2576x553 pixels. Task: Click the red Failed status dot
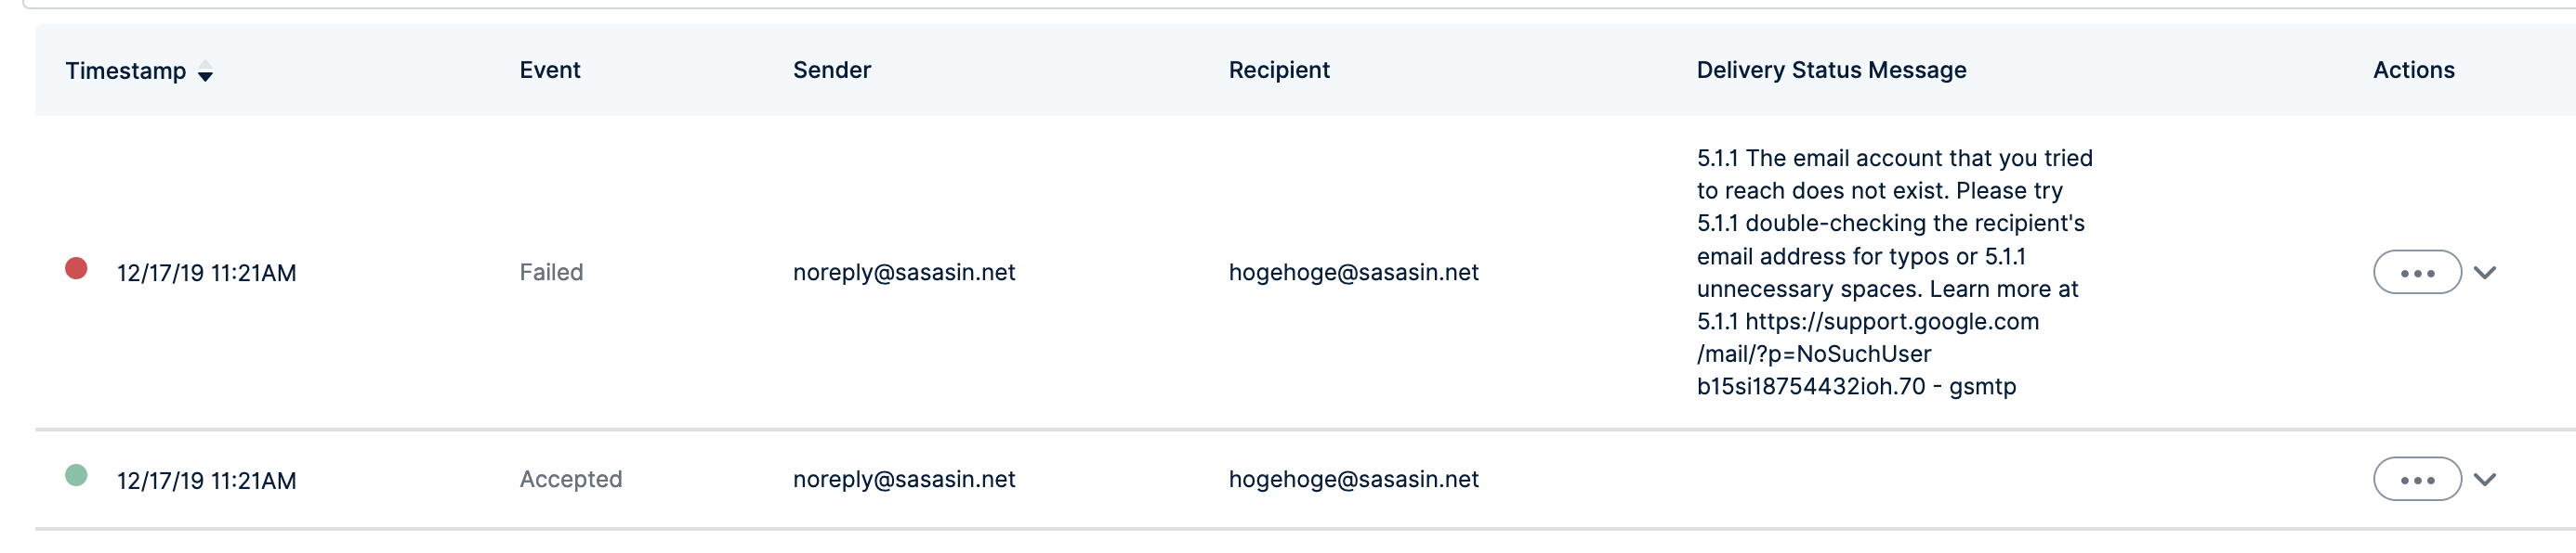click(76, 268)
